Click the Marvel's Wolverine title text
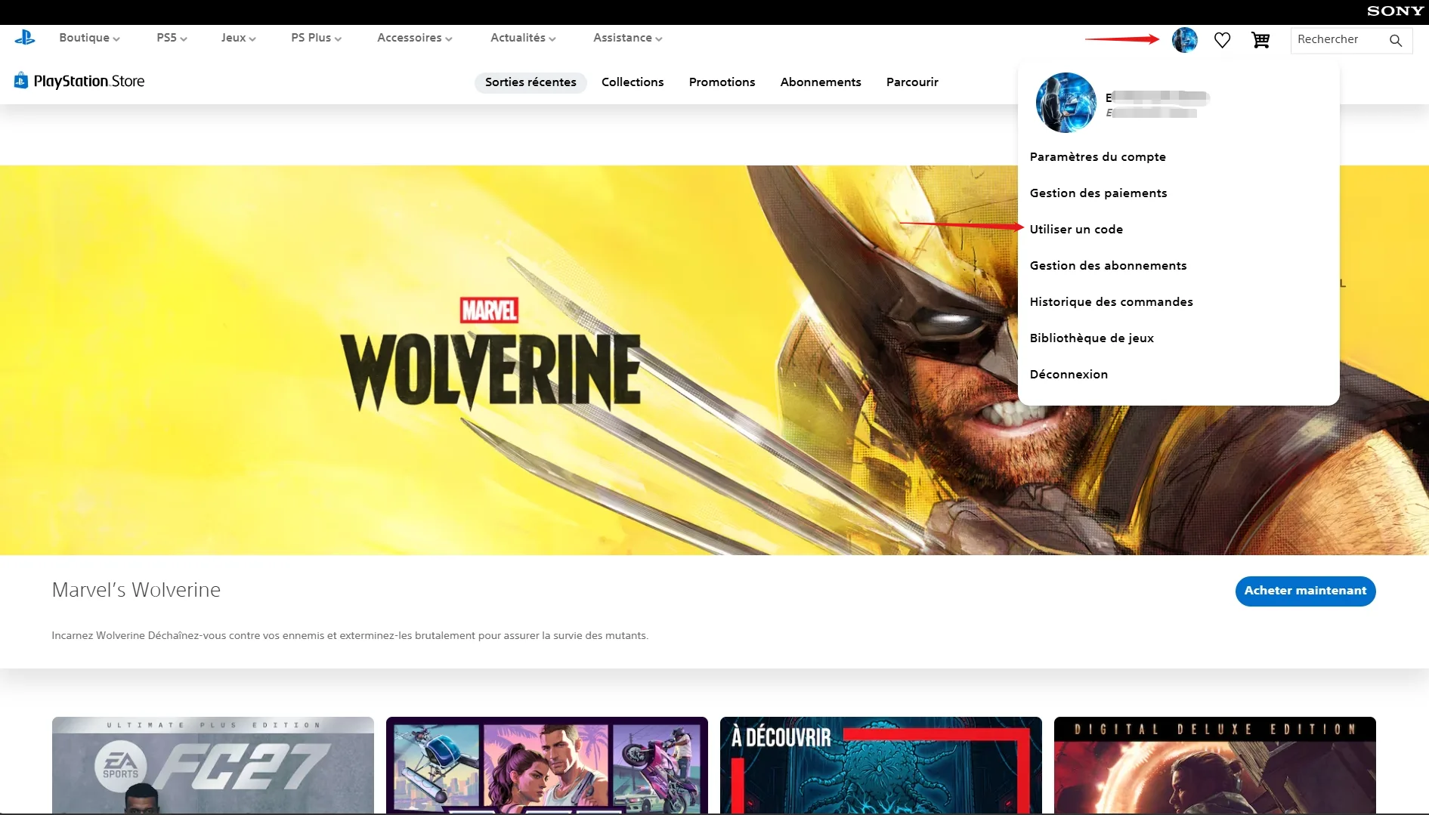Viewport: 1429px width, 815px height. pos(136,590)
